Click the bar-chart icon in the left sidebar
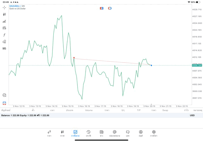The image size is (203, 142). (x=4, y=21)
